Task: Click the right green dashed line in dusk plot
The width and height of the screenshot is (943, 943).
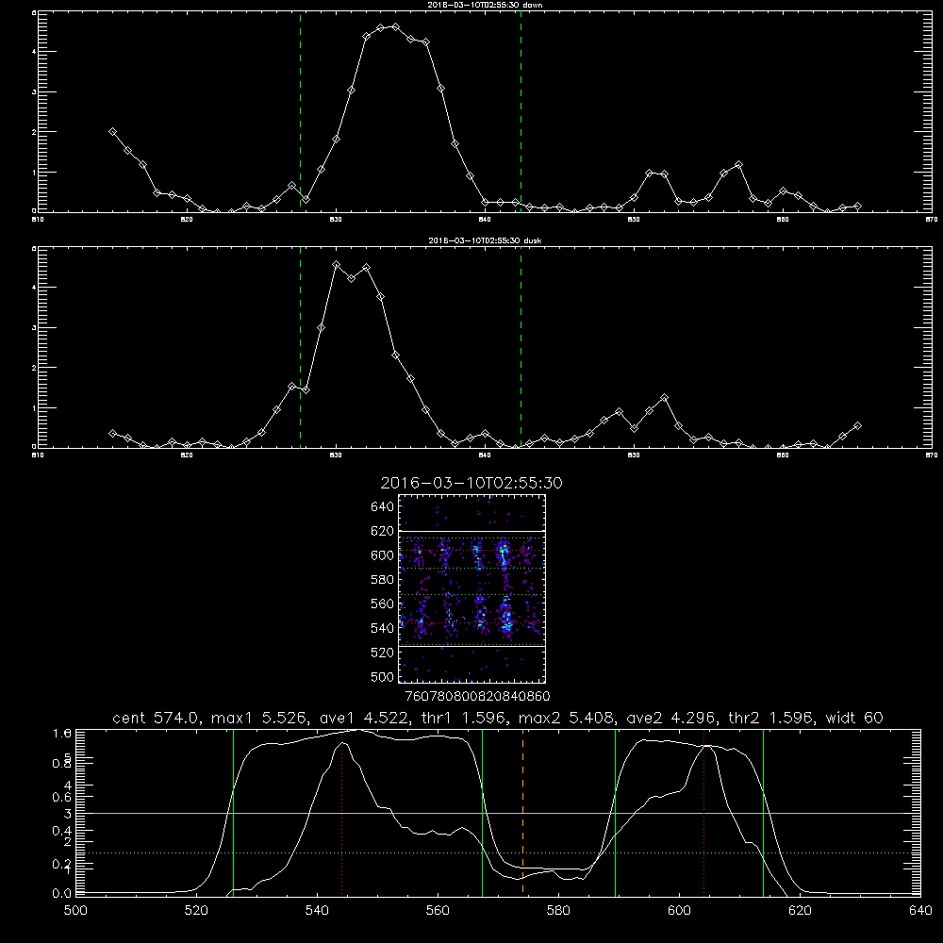Action: coord(521,347)
